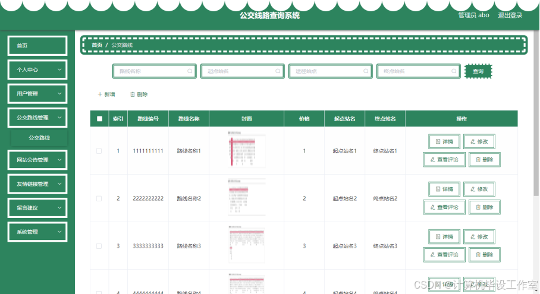Viewport: 540px width, 294px height.
Task: Click the 起点站名 search input
Action: [243, 71]
